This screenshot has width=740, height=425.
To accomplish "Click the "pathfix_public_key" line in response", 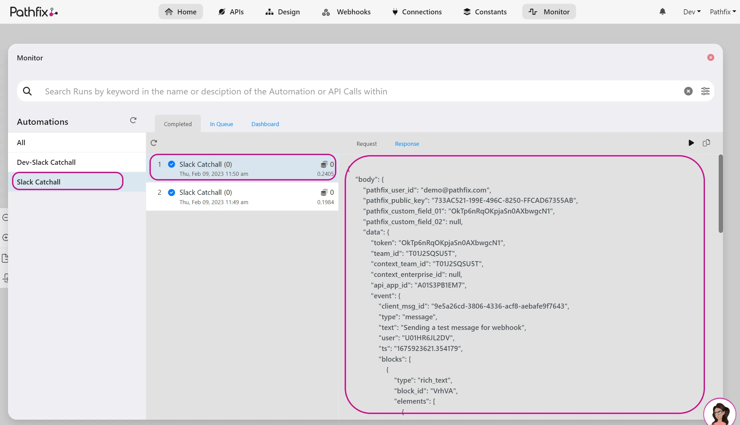I will (470, 200).
